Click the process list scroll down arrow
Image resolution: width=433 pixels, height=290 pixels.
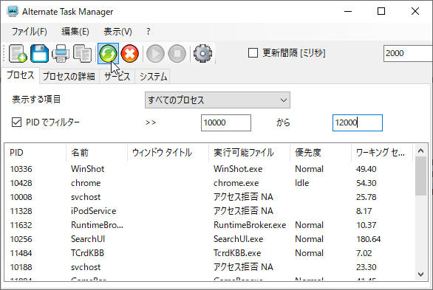pos(420,275)
